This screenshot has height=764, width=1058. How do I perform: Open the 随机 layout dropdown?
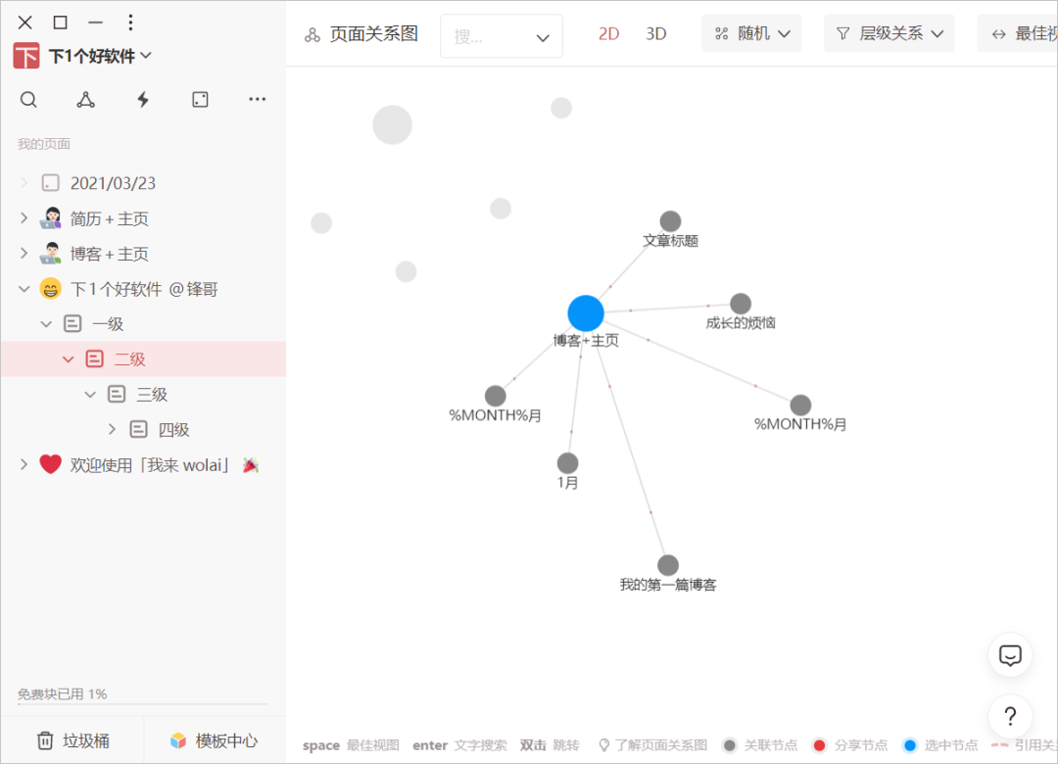[x=751, y=32]
